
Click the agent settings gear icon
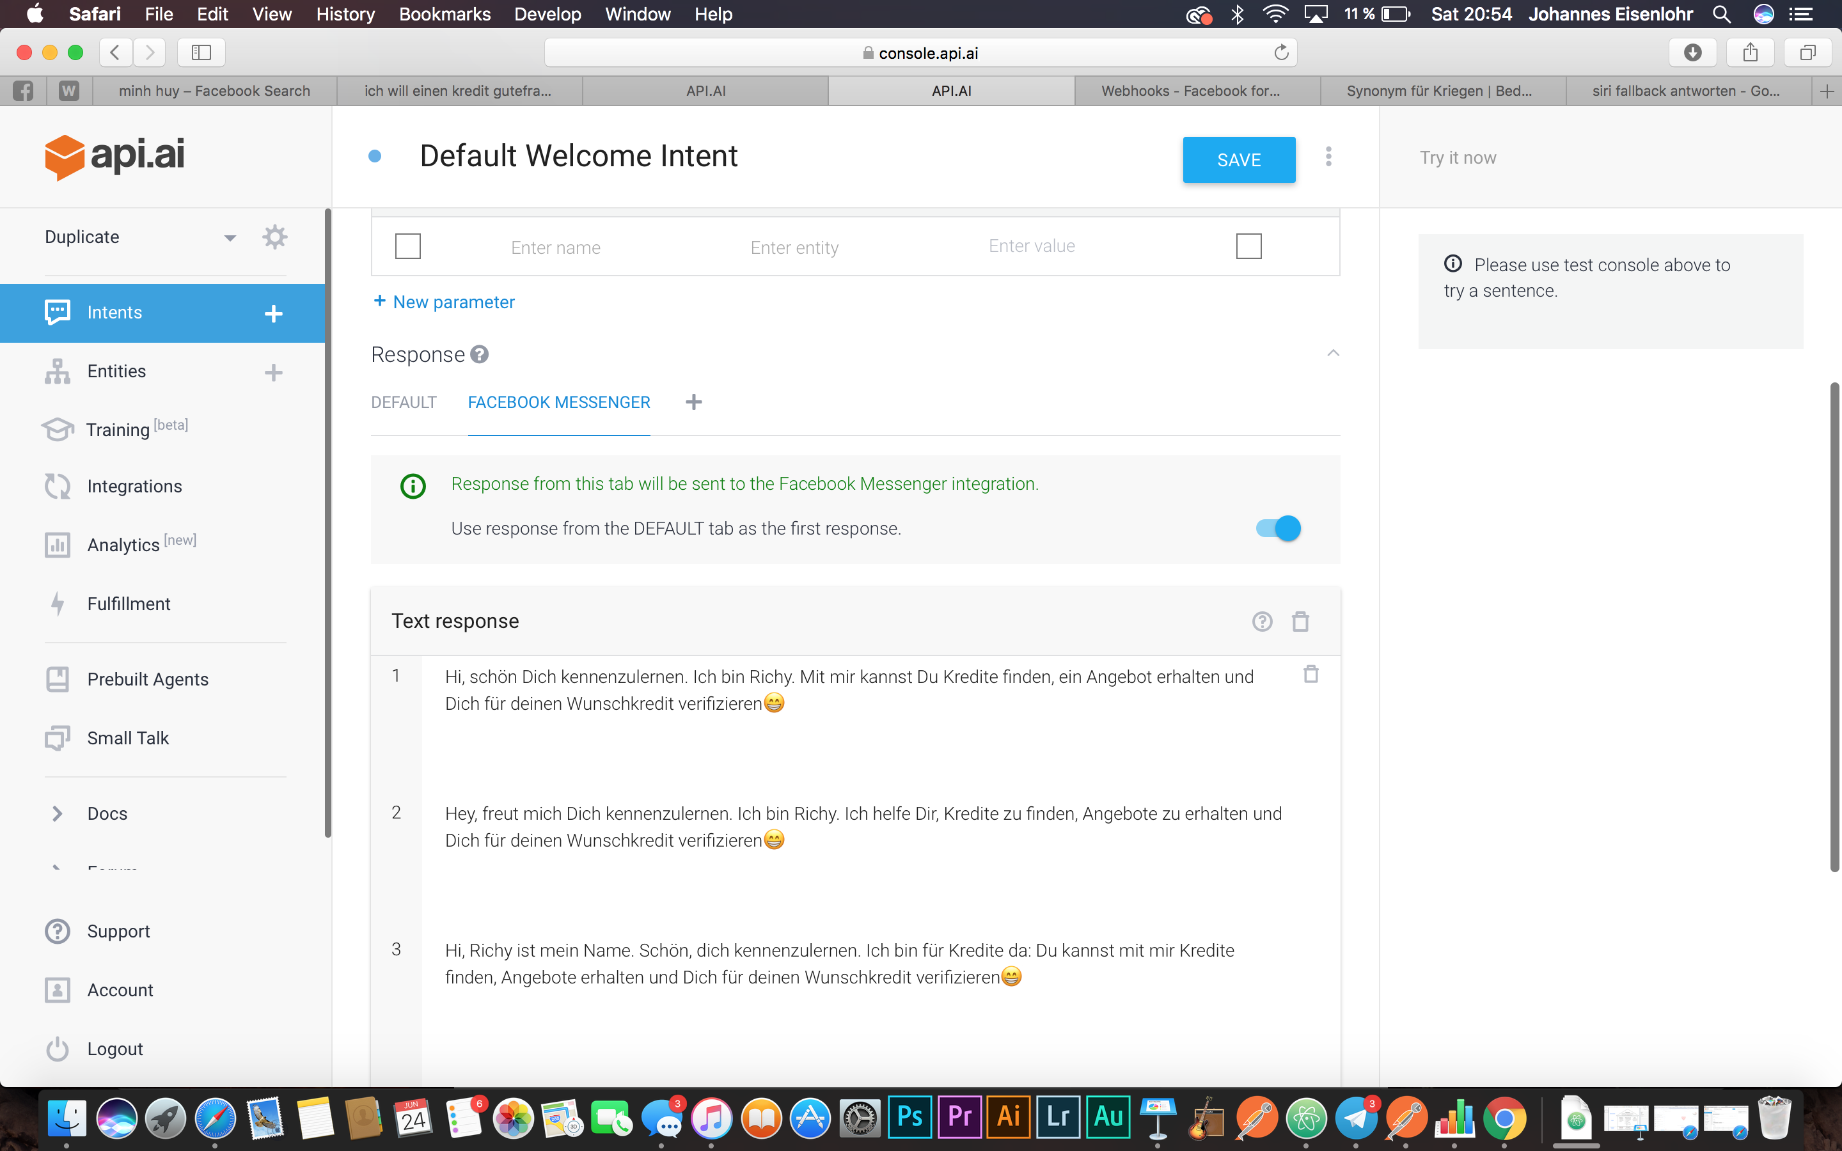point(274,237)
